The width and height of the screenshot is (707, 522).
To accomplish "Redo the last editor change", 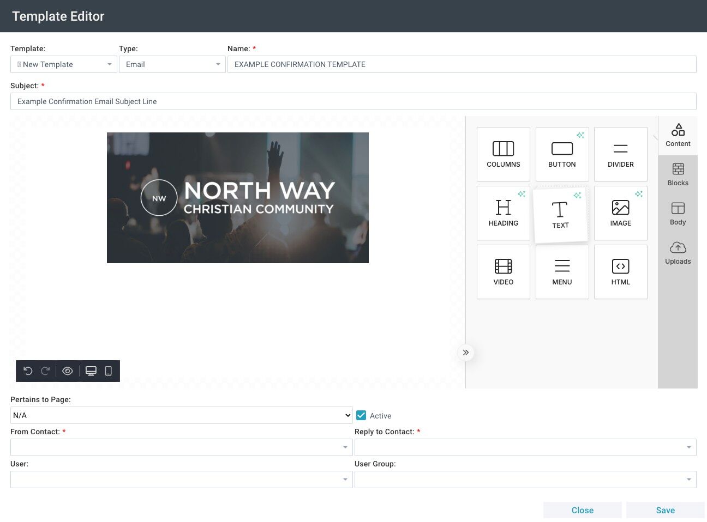I will coord(45,371).
